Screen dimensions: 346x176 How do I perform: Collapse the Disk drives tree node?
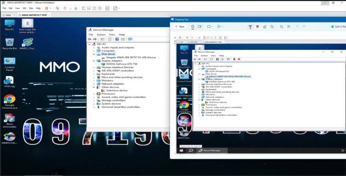[93, 54]
